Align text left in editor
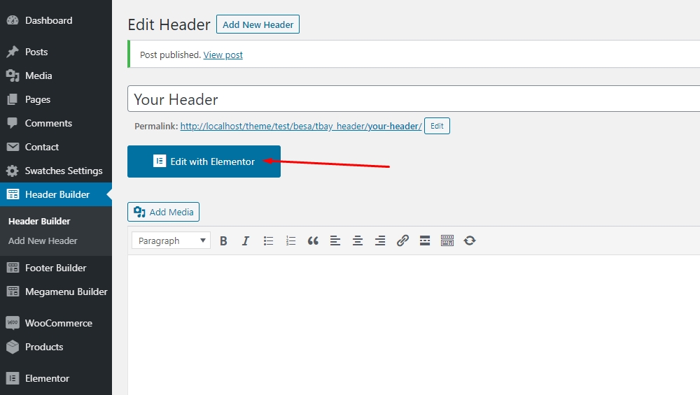This screenshot has width=700, height=395. pyautogui.click(x=335, y=240)
